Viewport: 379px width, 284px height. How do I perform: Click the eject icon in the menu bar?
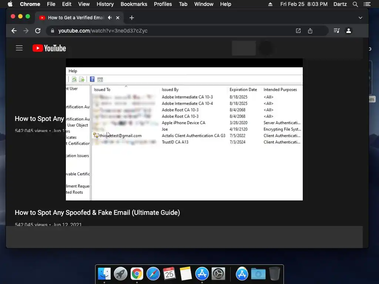point(270,4)
